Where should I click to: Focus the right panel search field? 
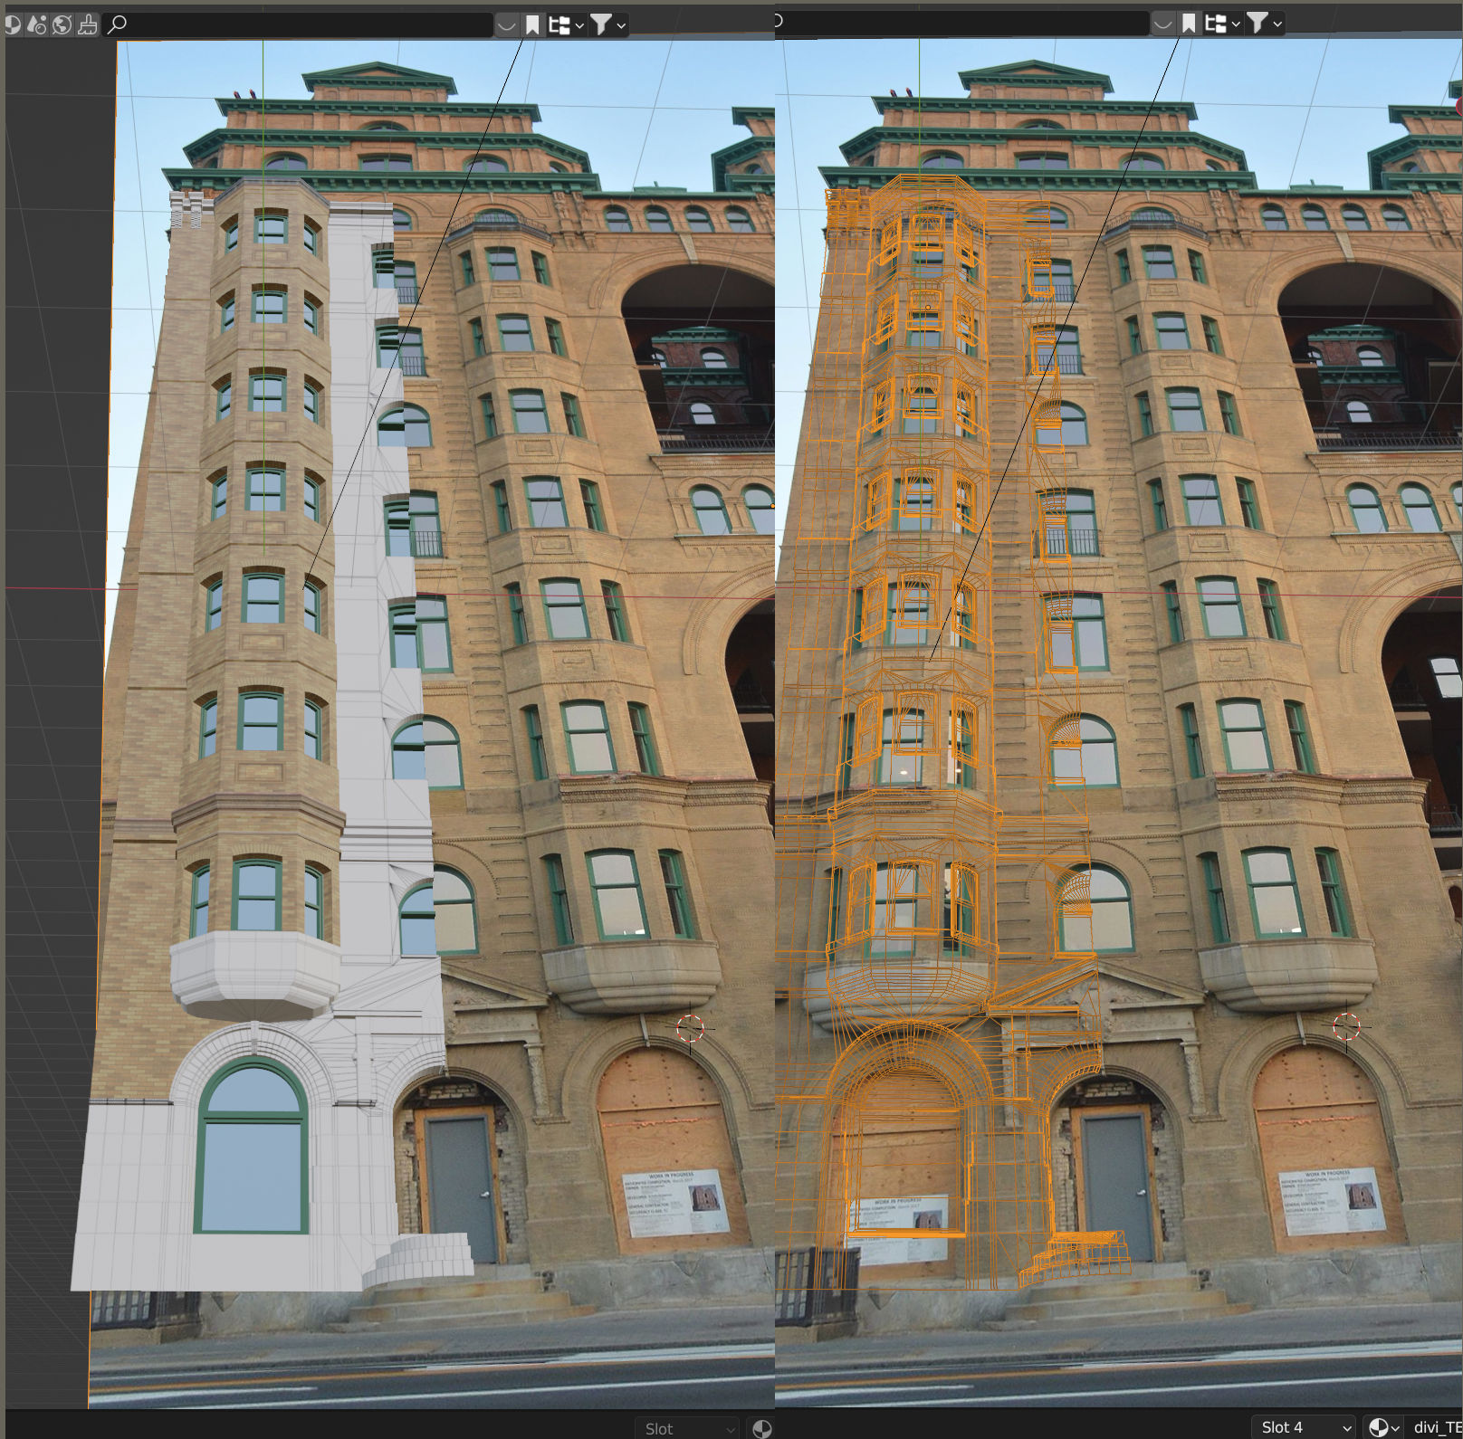[x=961, y=23]
